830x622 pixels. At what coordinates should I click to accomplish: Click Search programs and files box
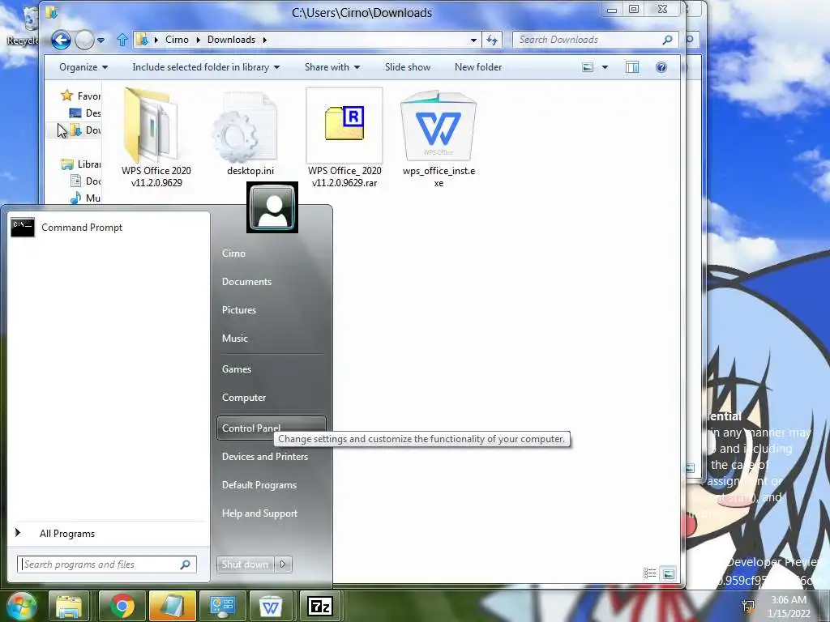pos(107,564)
